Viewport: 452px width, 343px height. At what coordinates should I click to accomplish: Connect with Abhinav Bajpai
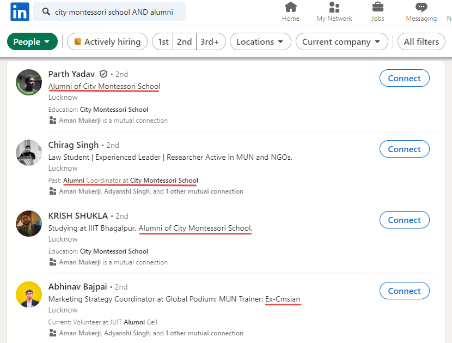(x=405, y=291)
